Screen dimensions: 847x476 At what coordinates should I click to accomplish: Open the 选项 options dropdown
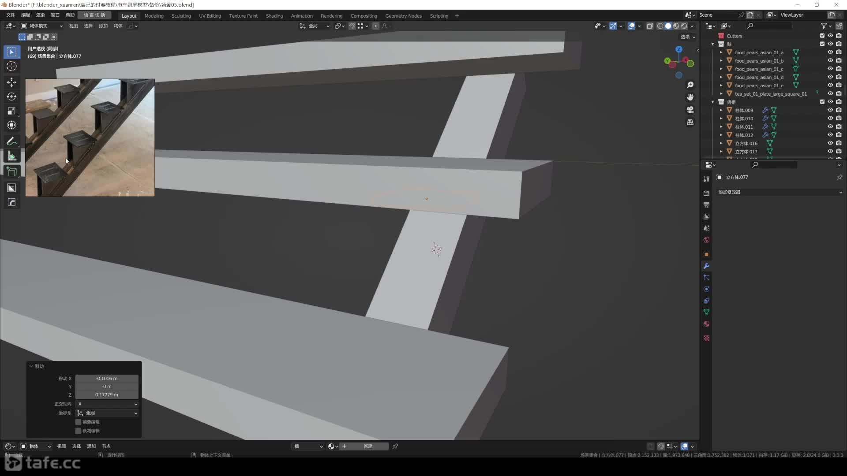[688, 37]
